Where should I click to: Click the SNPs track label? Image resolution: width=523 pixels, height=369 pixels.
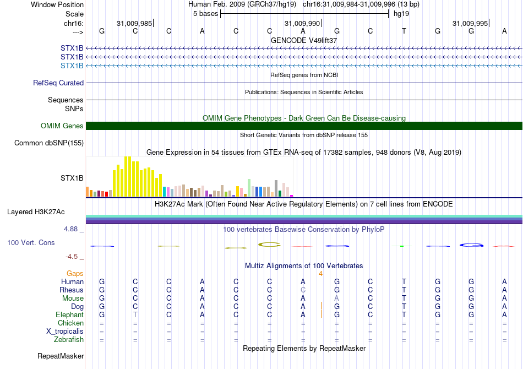(74, 108)
